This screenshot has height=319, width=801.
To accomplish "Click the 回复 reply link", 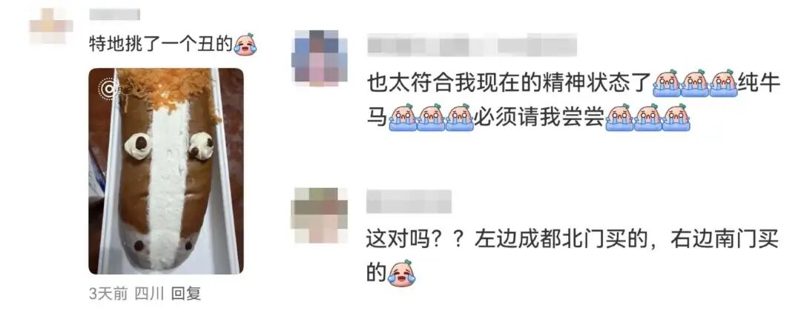I will point(186,294).
